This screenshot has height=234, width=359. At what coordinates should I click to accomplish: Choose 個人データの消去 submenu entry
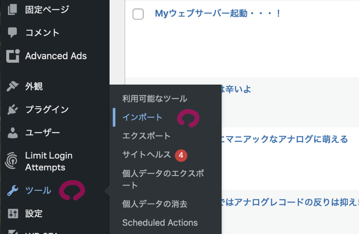[155, 204]
